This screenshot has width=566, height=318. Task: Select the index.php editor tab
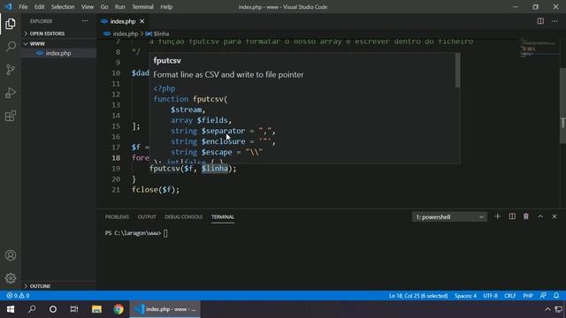pos(123,21)
